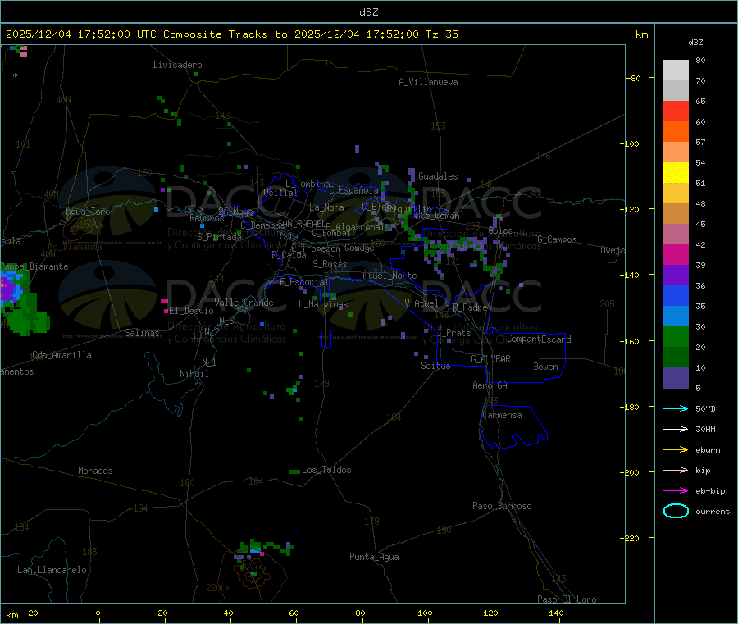The height and width of the screenshot is (624, 738).
Task: Click the pink bip arrow icon
Action: tap(676, 470)
